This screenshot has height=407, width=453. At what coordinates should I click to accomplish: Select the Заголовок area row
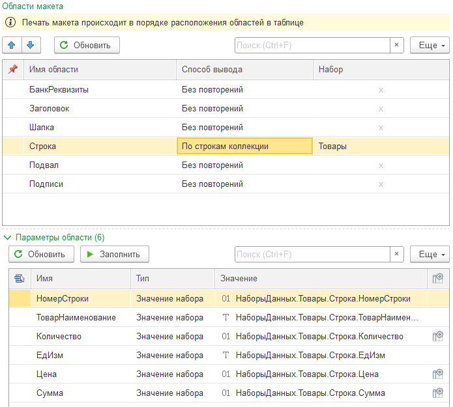[50, 109]
